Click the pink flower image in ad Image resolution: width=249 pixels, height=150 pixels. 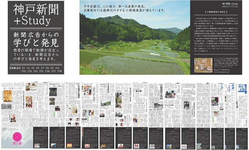click(87, 146)
